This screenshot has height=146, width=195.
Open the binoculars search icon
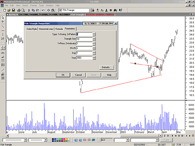pos(115,10)
